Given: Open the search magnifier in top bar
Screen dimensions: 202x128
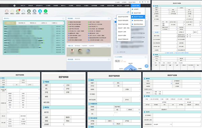Looking at the screenshot, I should 145,2.
